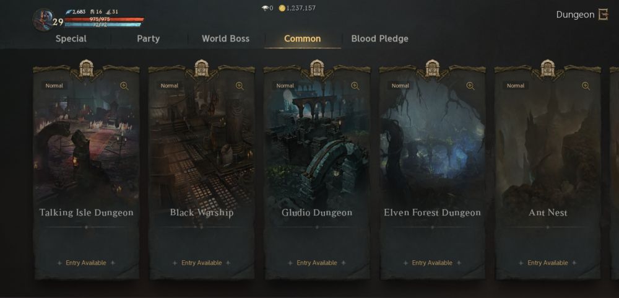The image size is (619, 298).
Task: Click the gold coin currency icon
Action: pos(282,8)
